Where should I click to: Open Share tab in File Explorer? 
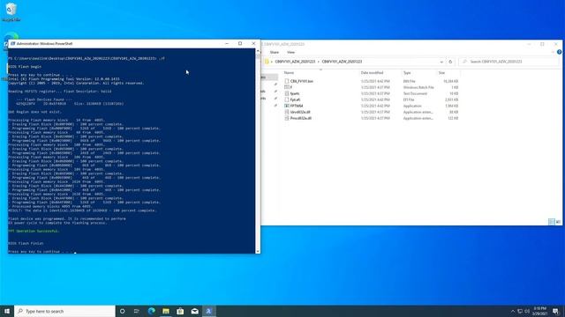(x=275, y=53)
